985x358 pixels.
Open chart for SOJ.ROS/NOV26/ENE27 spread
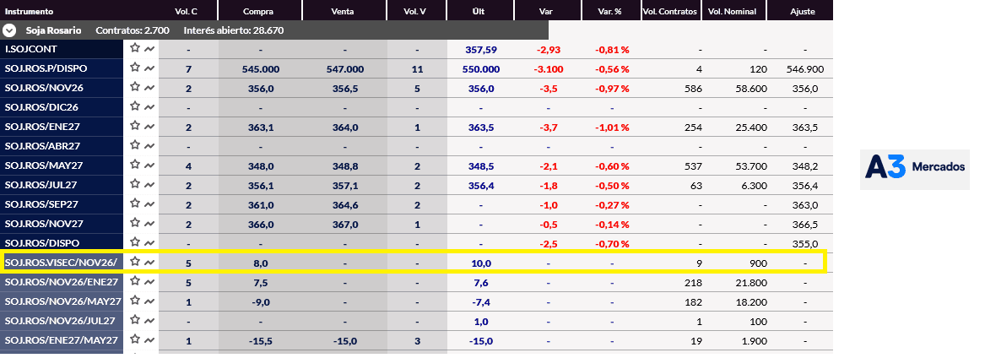[x=149, y=282]
